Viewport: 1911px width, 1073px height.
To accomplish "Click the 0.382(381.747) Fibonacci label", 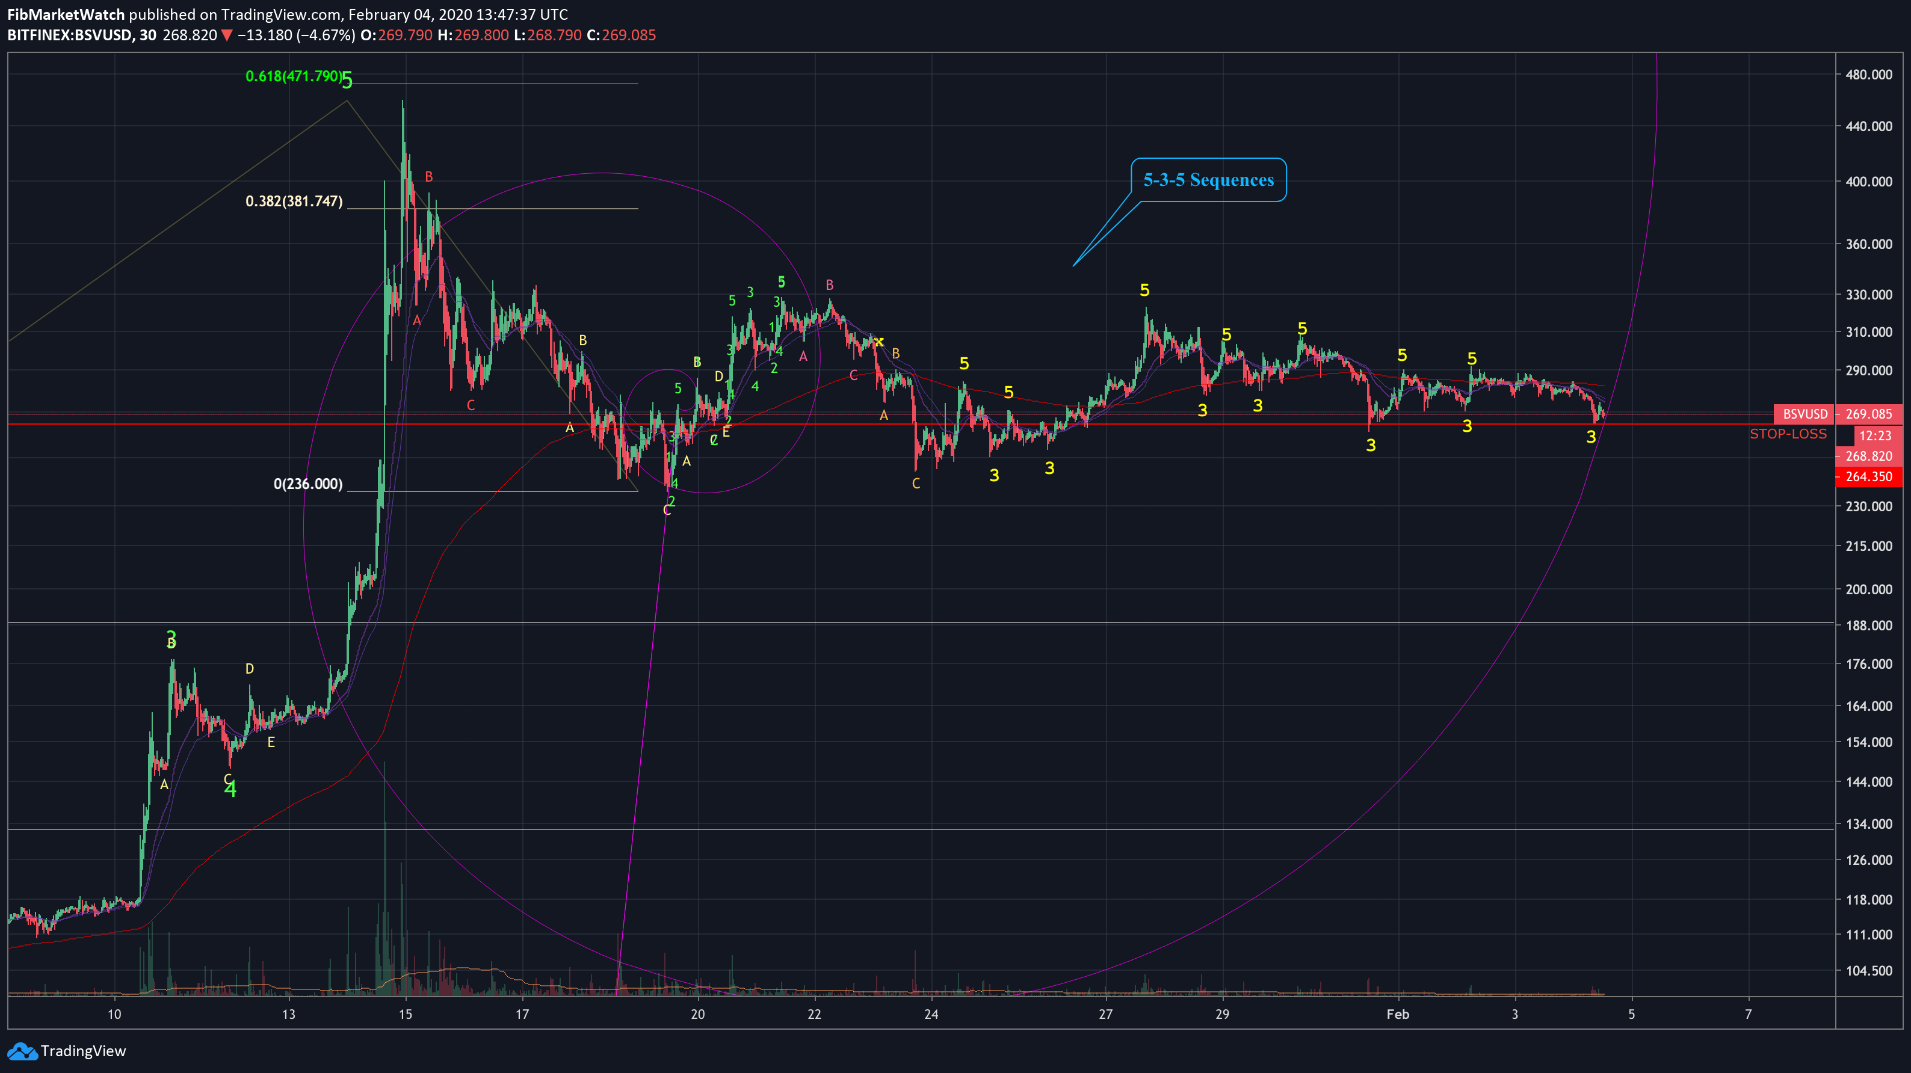I will point(294,201).
